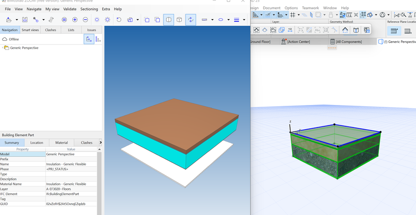Open the Sectioning menu
This screenshot has width=416, height=215.
pos(89,9)
